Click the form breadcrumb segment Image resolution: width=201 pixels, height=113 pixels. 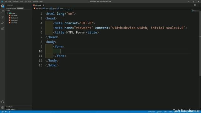(62, 8)
